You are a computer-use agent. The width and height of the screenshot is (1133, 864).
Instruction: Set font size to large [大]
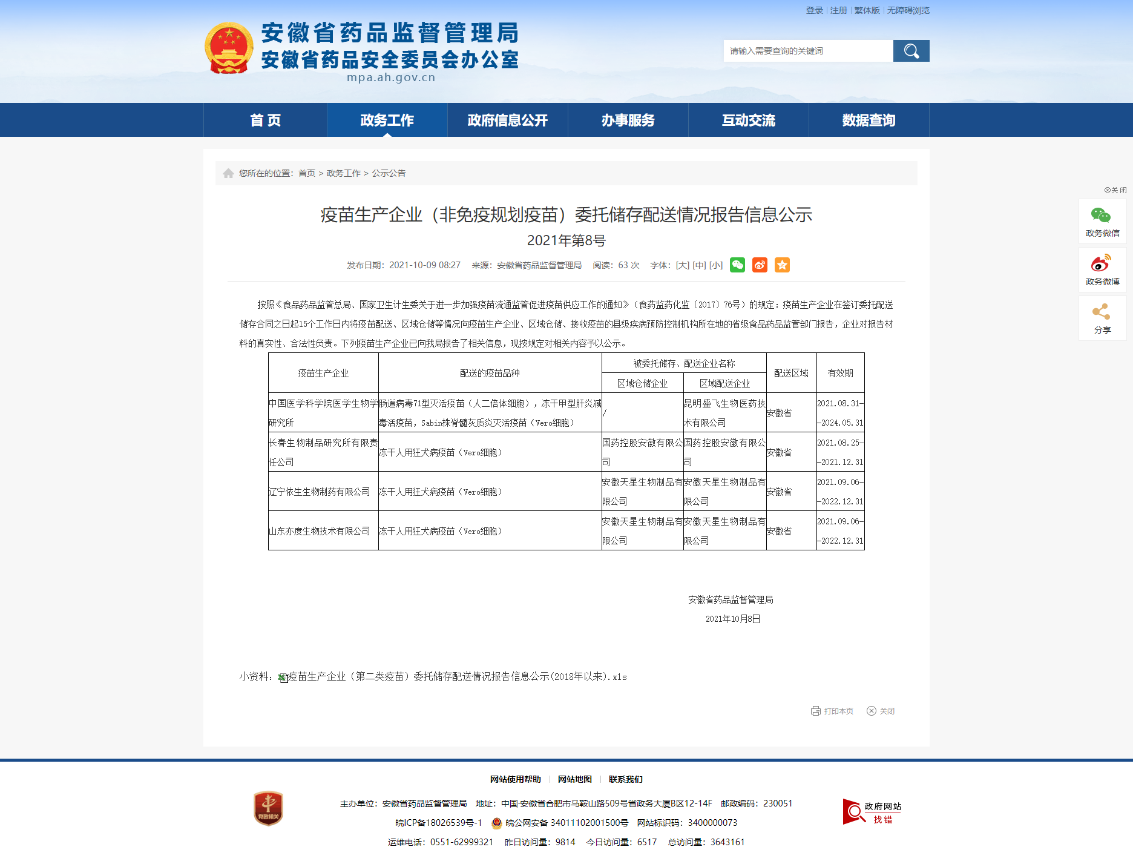[682, 265]
